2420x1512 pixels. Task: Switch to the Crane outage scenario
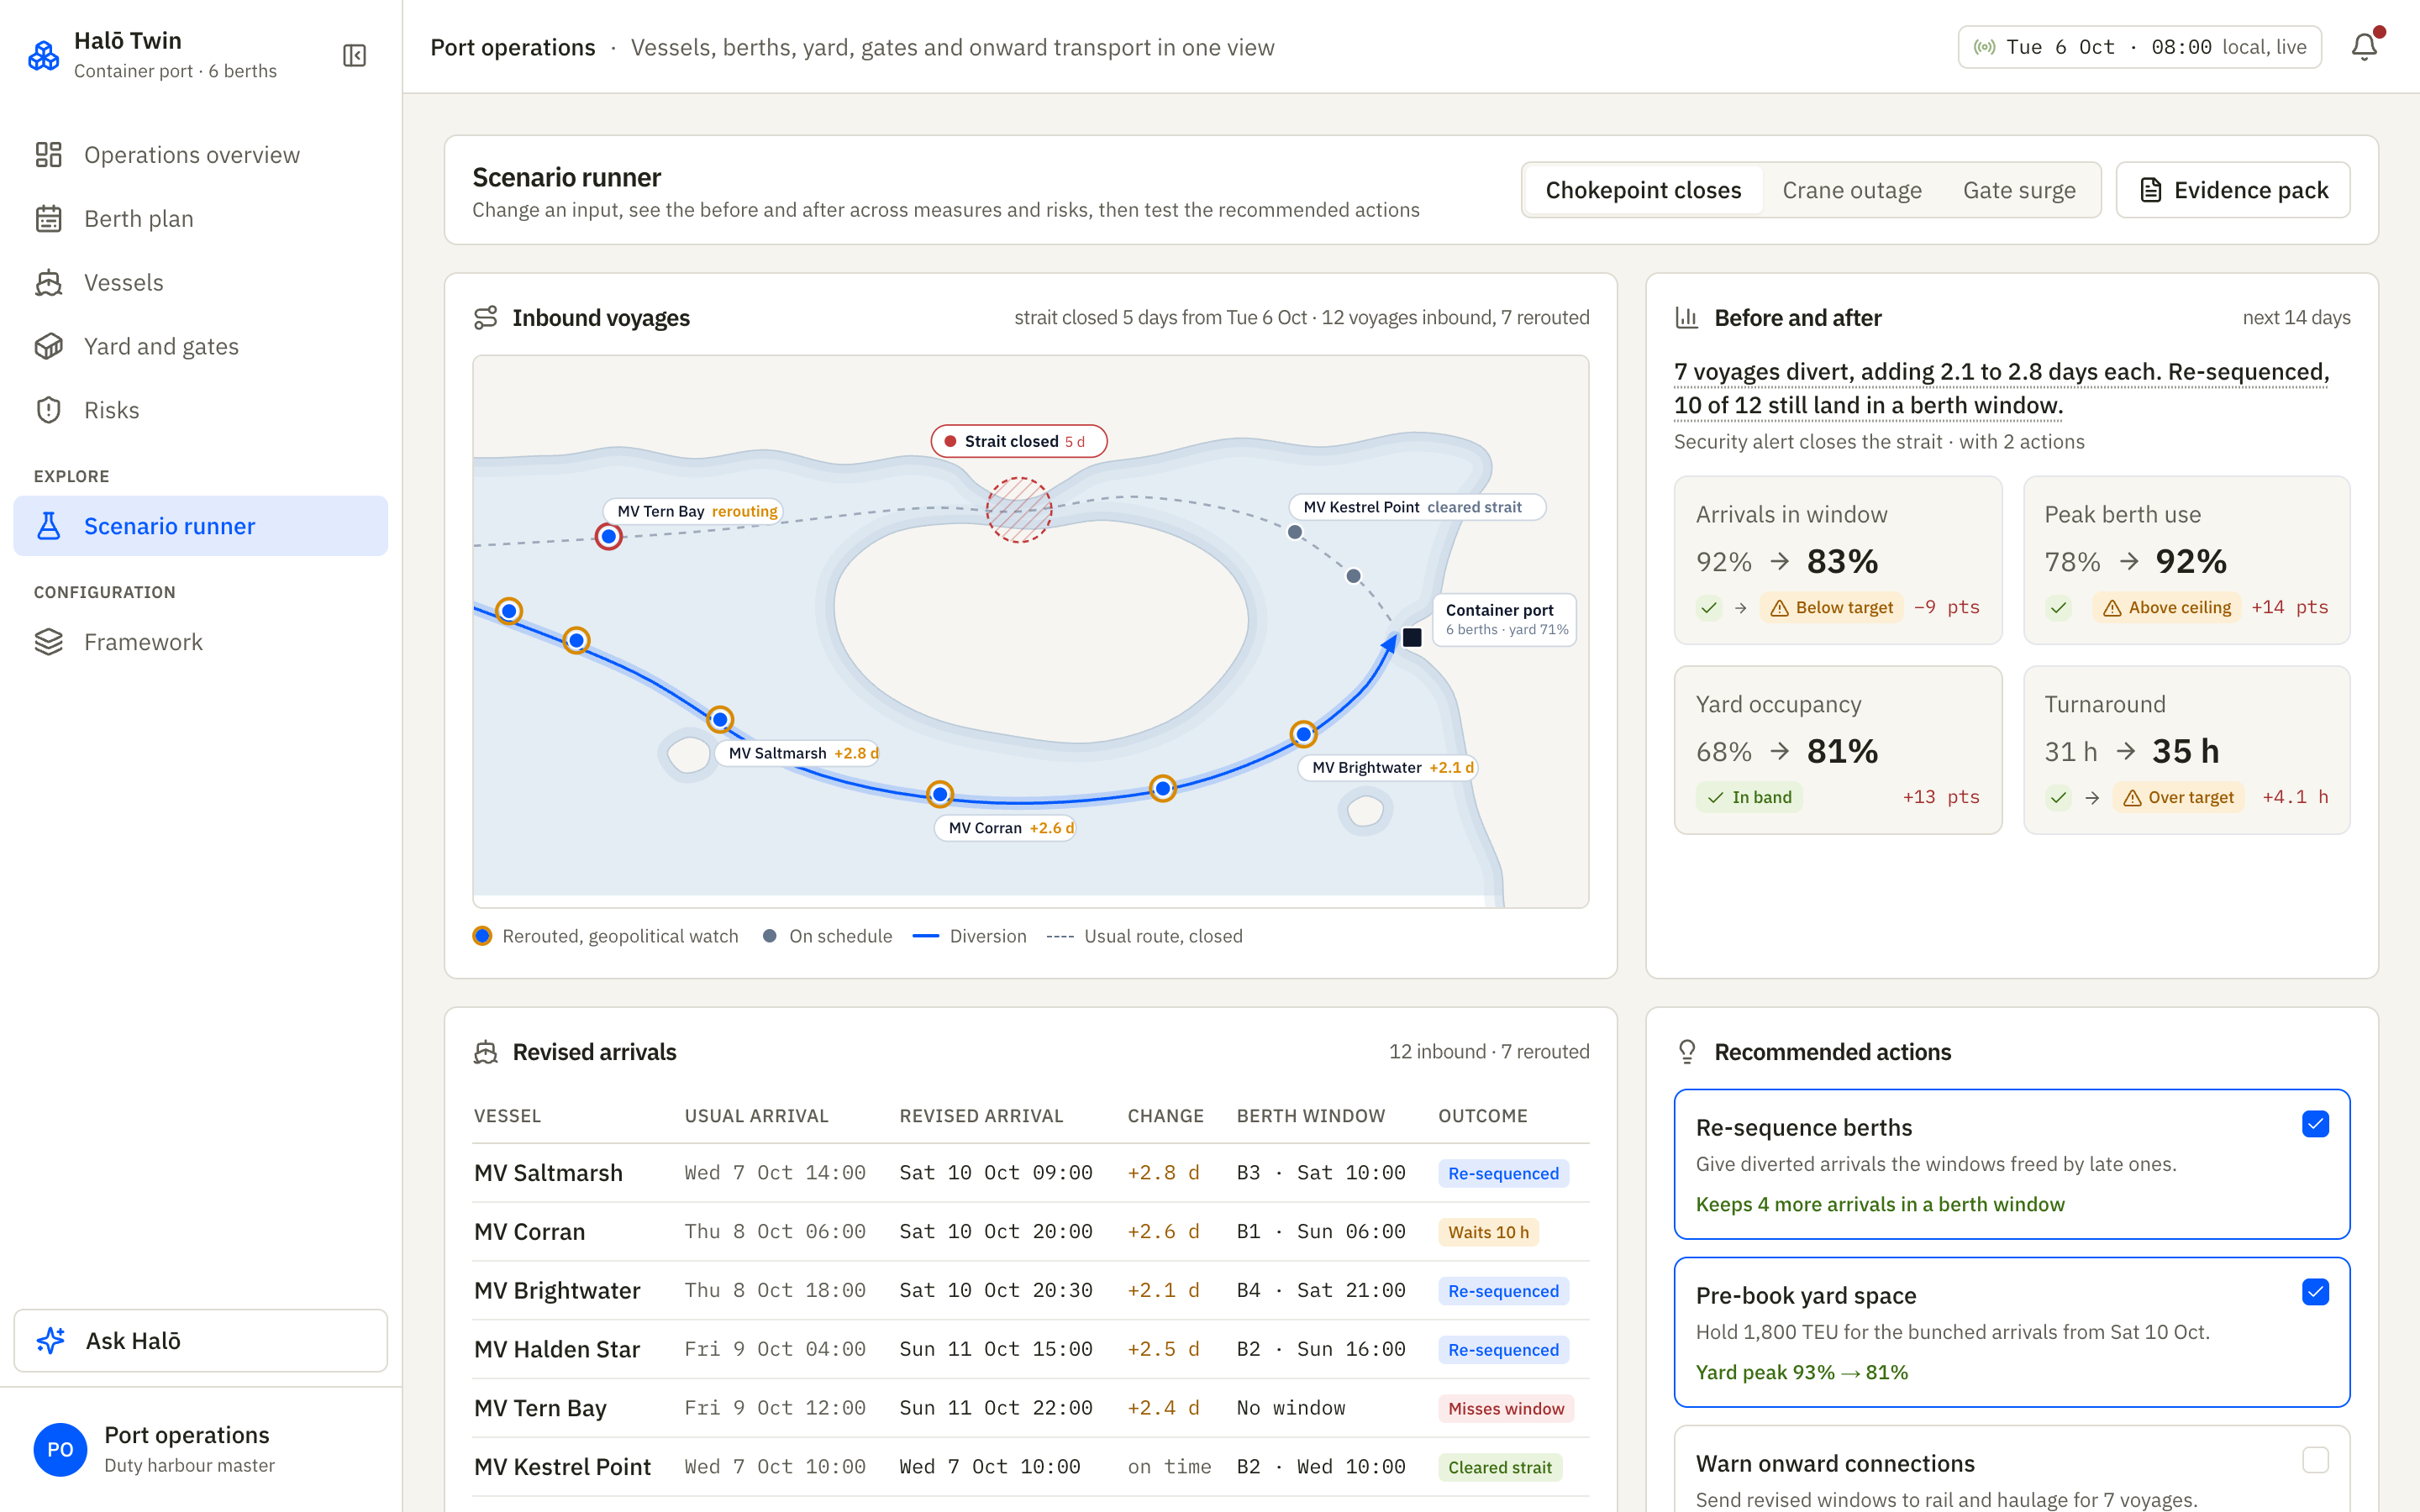coord(1852,190)
